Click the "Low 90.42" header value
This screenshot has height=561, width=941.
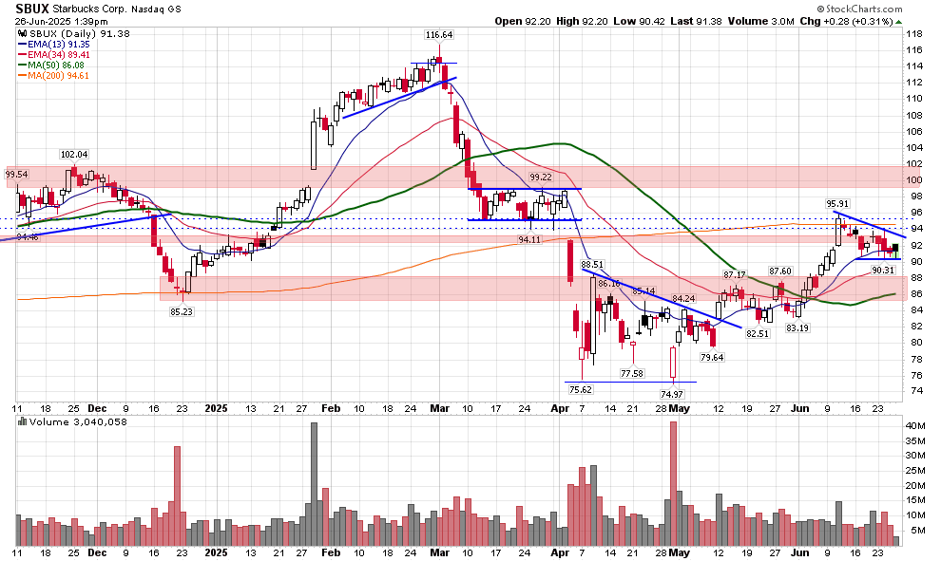639,21
